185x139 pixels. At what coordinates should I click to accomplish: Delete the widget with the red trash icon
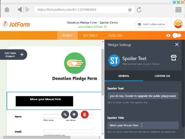pos(85,114)
